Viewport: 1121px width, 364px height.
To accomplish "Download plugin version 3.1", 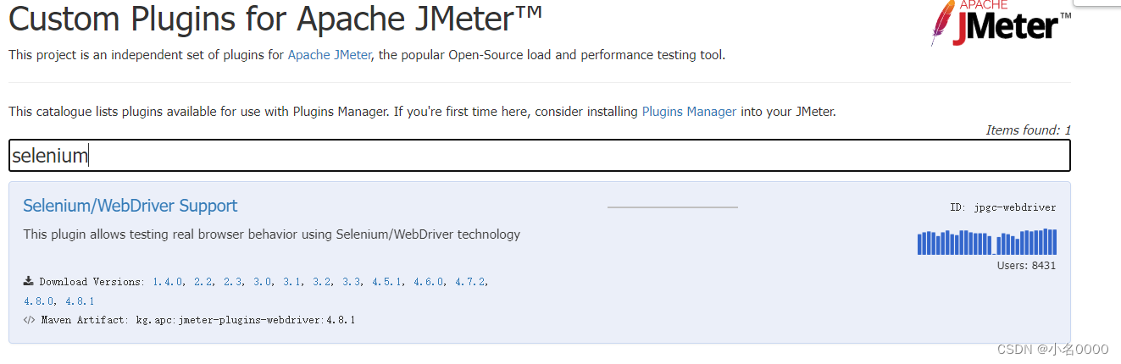I will click(x=293, y=282).
